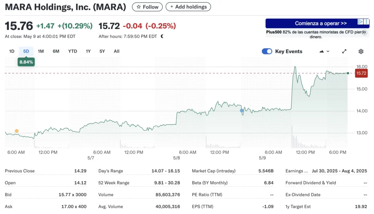Click the Beta value 6.84
Screen dimensions: 374x214
coord(268,183)
